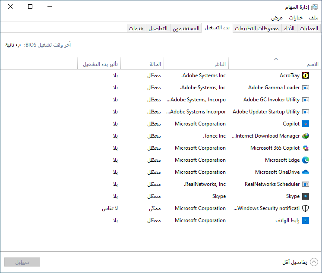Click the Task Manager title bar icon

315,7
